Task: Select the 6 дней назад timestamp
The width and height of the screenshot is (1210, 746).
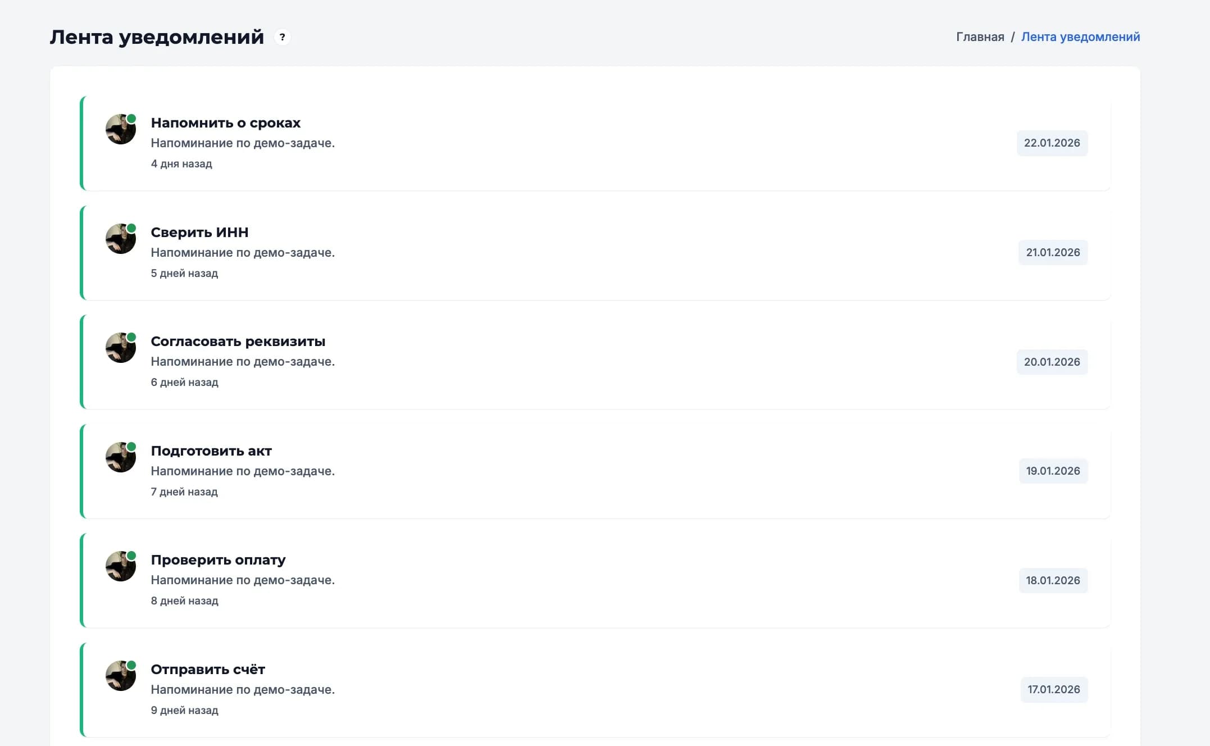Action: pos(184,383)
